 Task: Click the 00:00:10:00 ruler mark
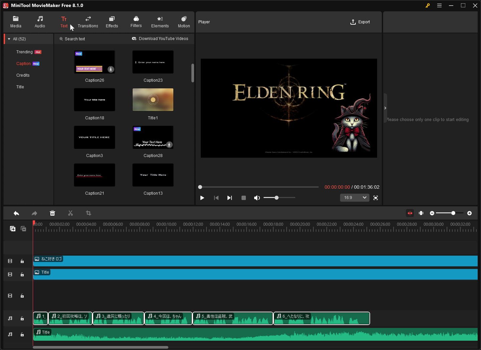[x=166, y=224]
